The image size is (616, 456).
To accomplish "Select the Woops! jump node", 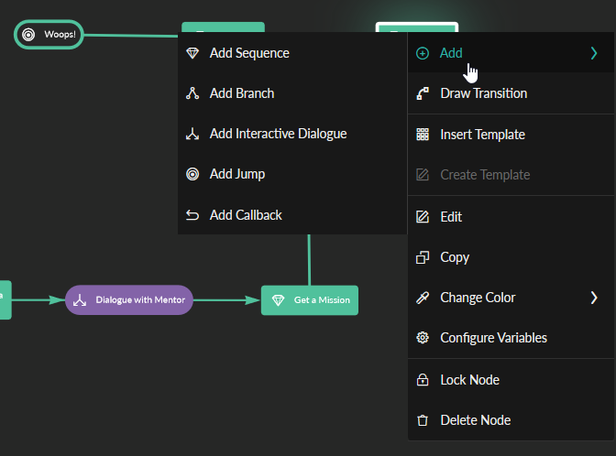I will [x=49, y=35].
